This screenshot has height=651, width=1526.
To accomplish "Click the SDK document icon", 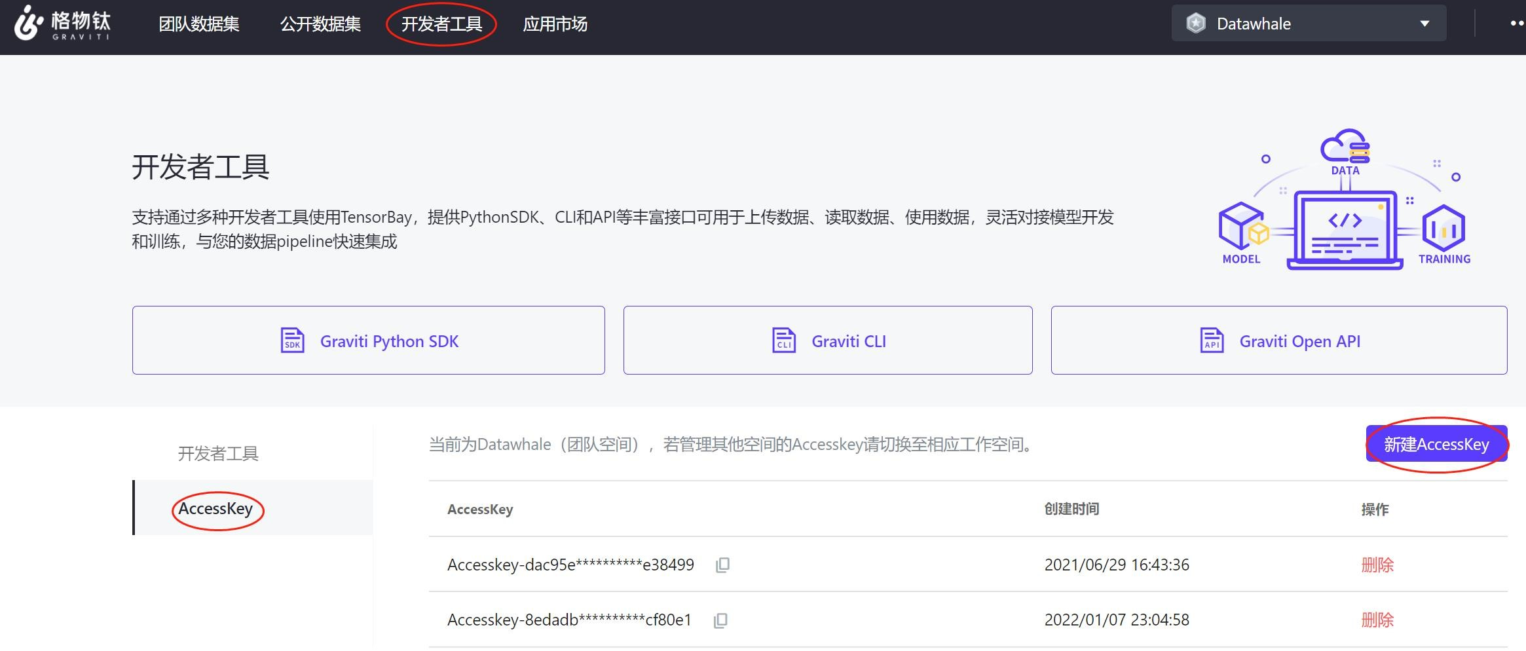I will (292, 341).
